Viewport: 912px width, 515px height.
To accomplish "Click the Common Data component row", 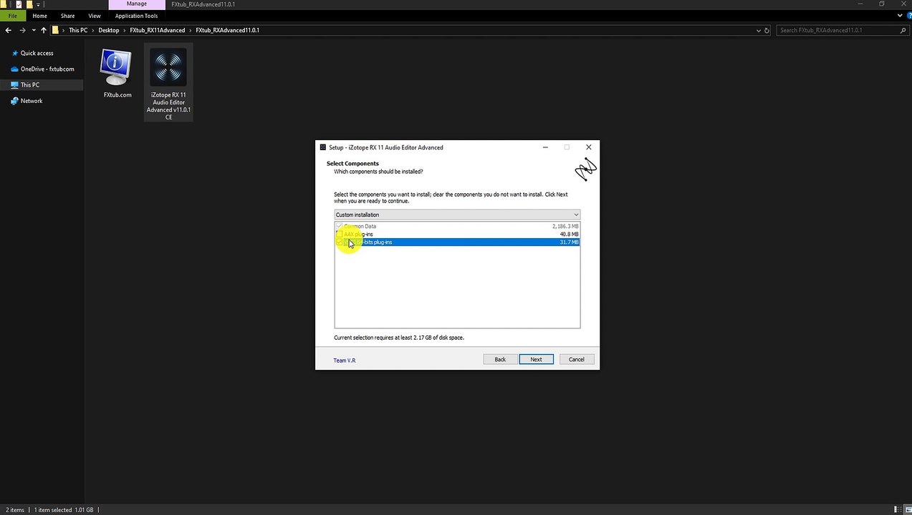I will 457,226.
